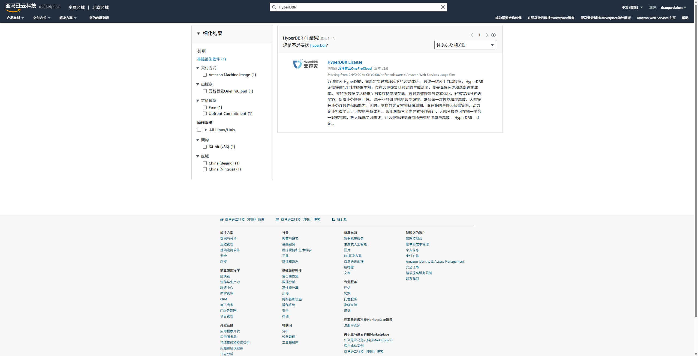This screenshot has width=698, height=356.
Task: Open the blog icon link in footer
Action: click(x=277, y=220)
